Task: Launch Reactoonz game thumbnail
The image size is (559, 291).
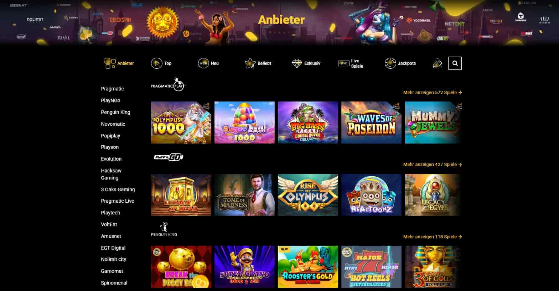Action: [371, 195]
